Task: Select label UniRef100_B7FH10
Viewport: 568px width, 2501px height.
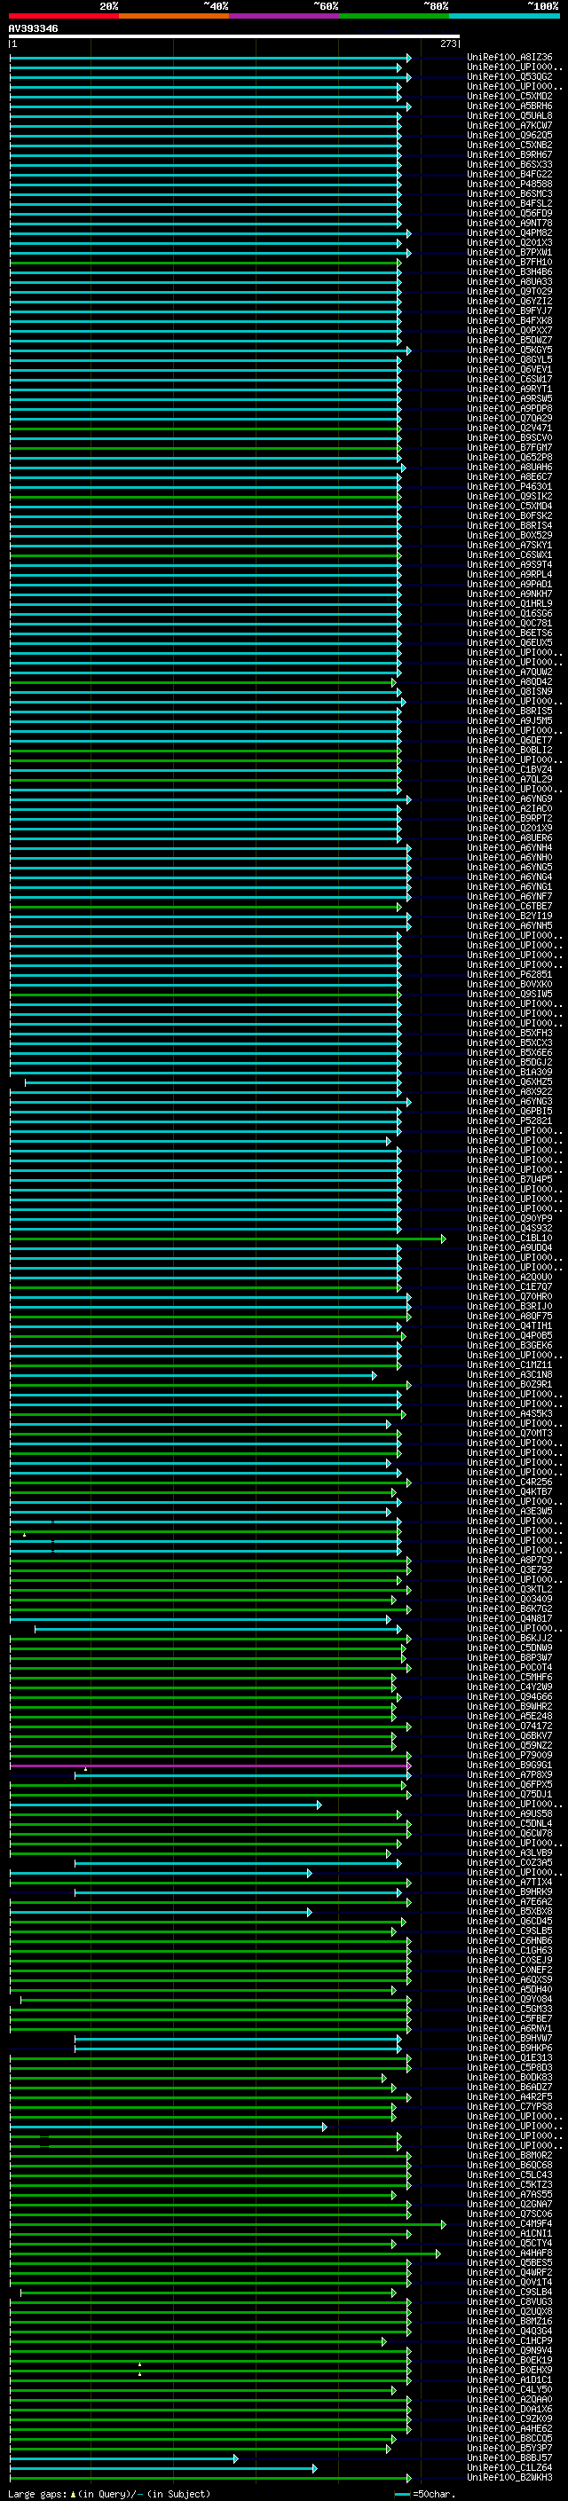Action: tap(509, 262)
